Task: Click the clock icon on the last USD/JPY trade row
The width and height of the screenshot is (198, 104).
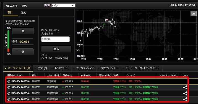Action: 9,99
